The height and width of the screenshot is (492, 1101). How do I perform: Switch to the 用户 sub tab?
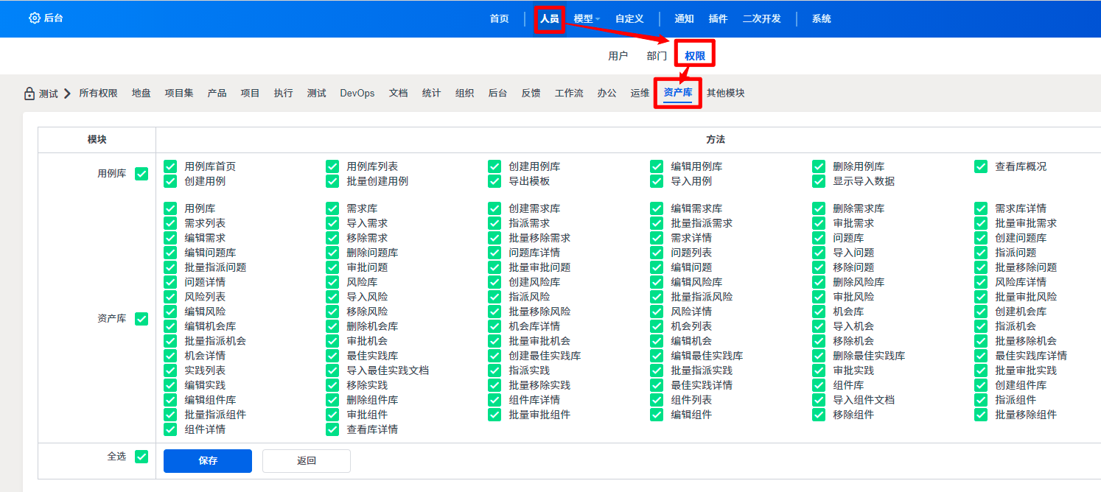tap(618, 56)
